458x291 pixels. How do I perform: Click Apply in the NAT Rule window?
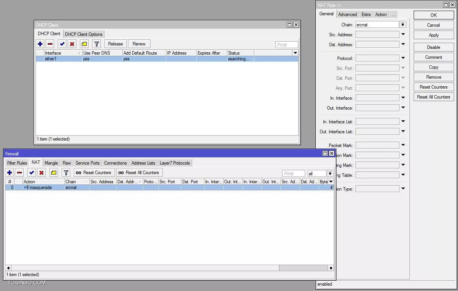pos(434,35)
